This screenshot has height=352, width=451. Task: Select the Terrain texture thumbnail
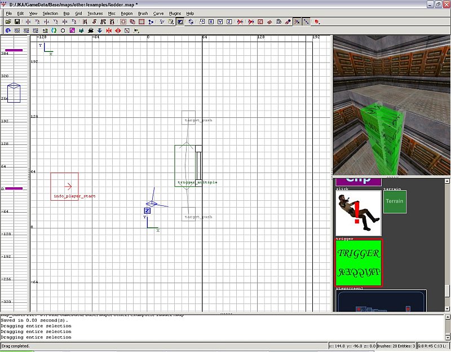[x=395, y=201]
